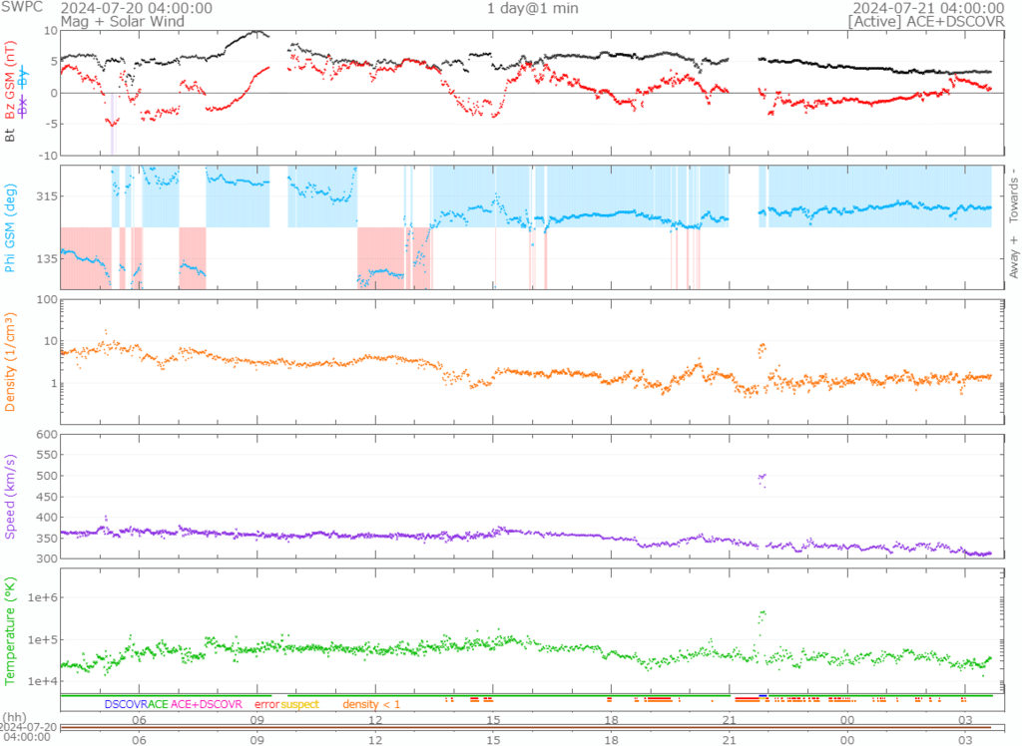Screen dimensions: 1022x746
Task: Click the Phi GSM (deg) axis label
Action: [11, 228]
